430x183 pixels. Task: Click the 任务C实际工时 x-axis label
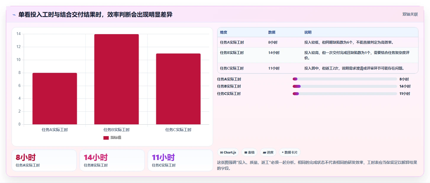[178, 130]
